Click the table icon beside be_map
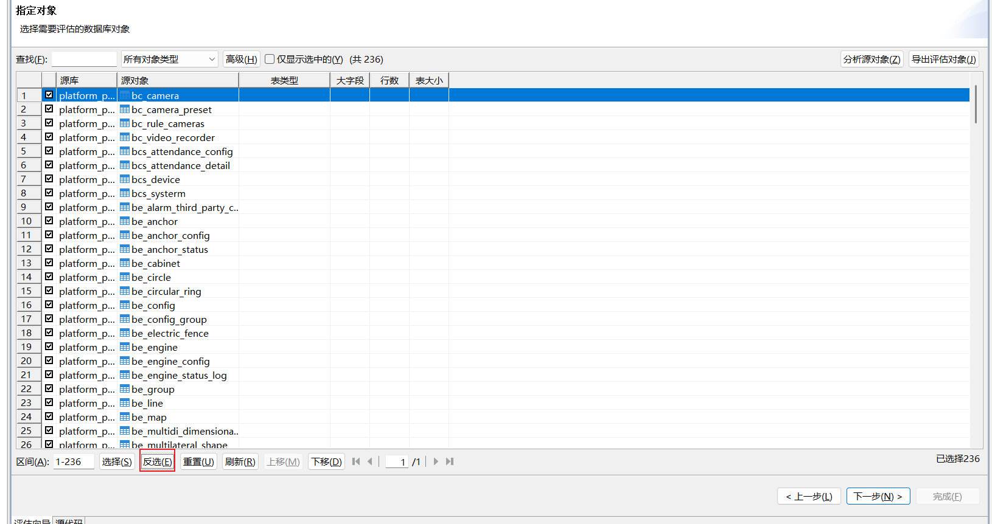992x524 pixels. (x=125, y=416)
